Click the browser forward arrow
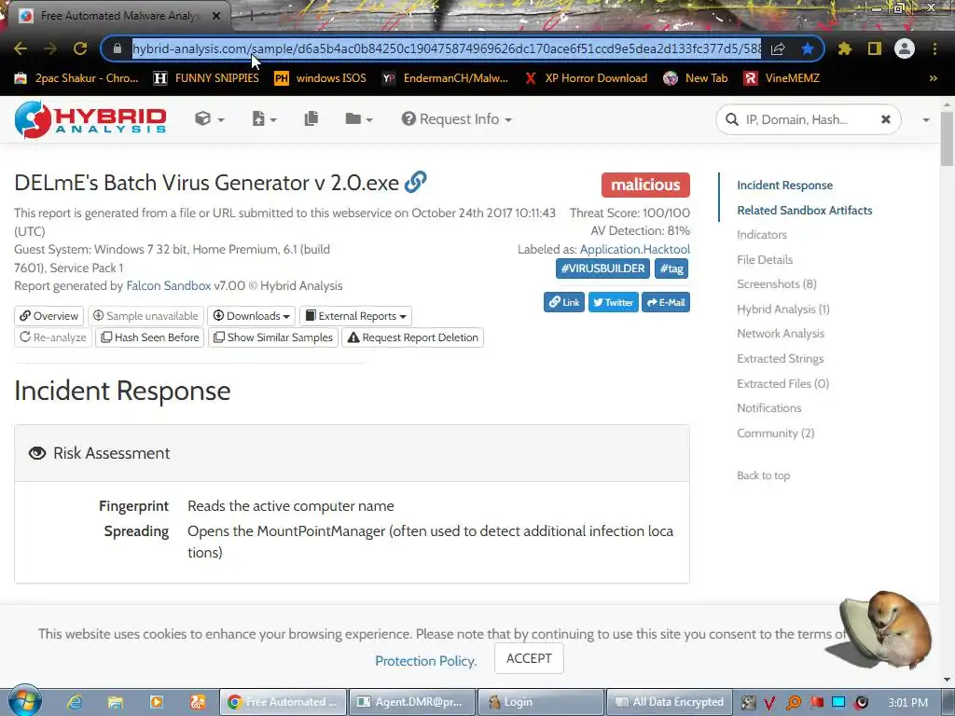 [x=50, y=48]
